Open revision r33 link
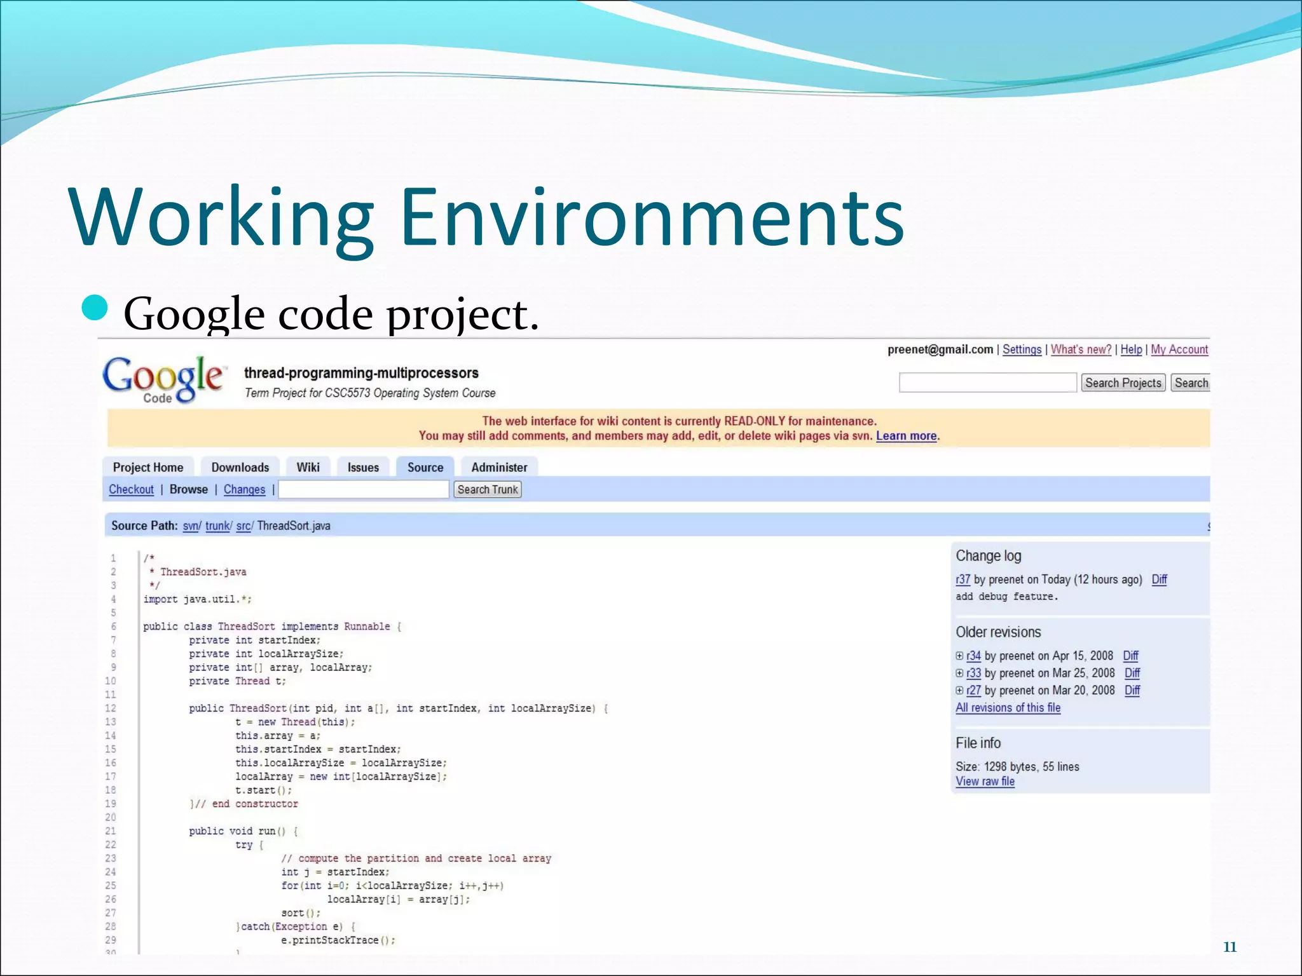This screenshot has width=1302, height=976. click(x=974, y=673)
